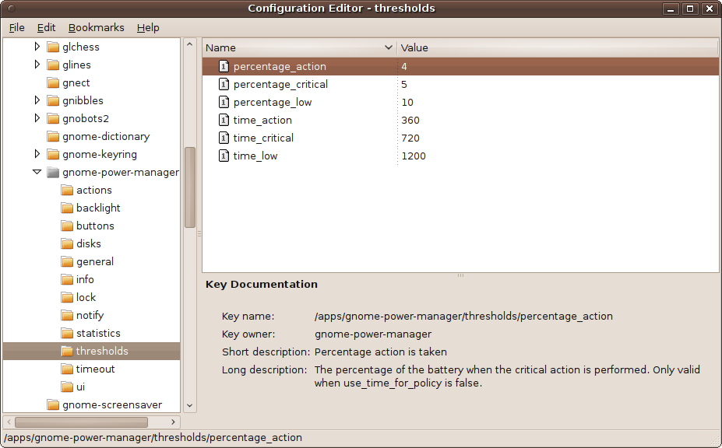Click the glines folder icon
The width and height of the screenshot is (722, 448).
54,65
